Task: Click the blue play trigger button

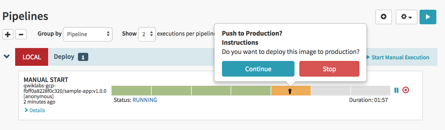Action: [428, 17]
